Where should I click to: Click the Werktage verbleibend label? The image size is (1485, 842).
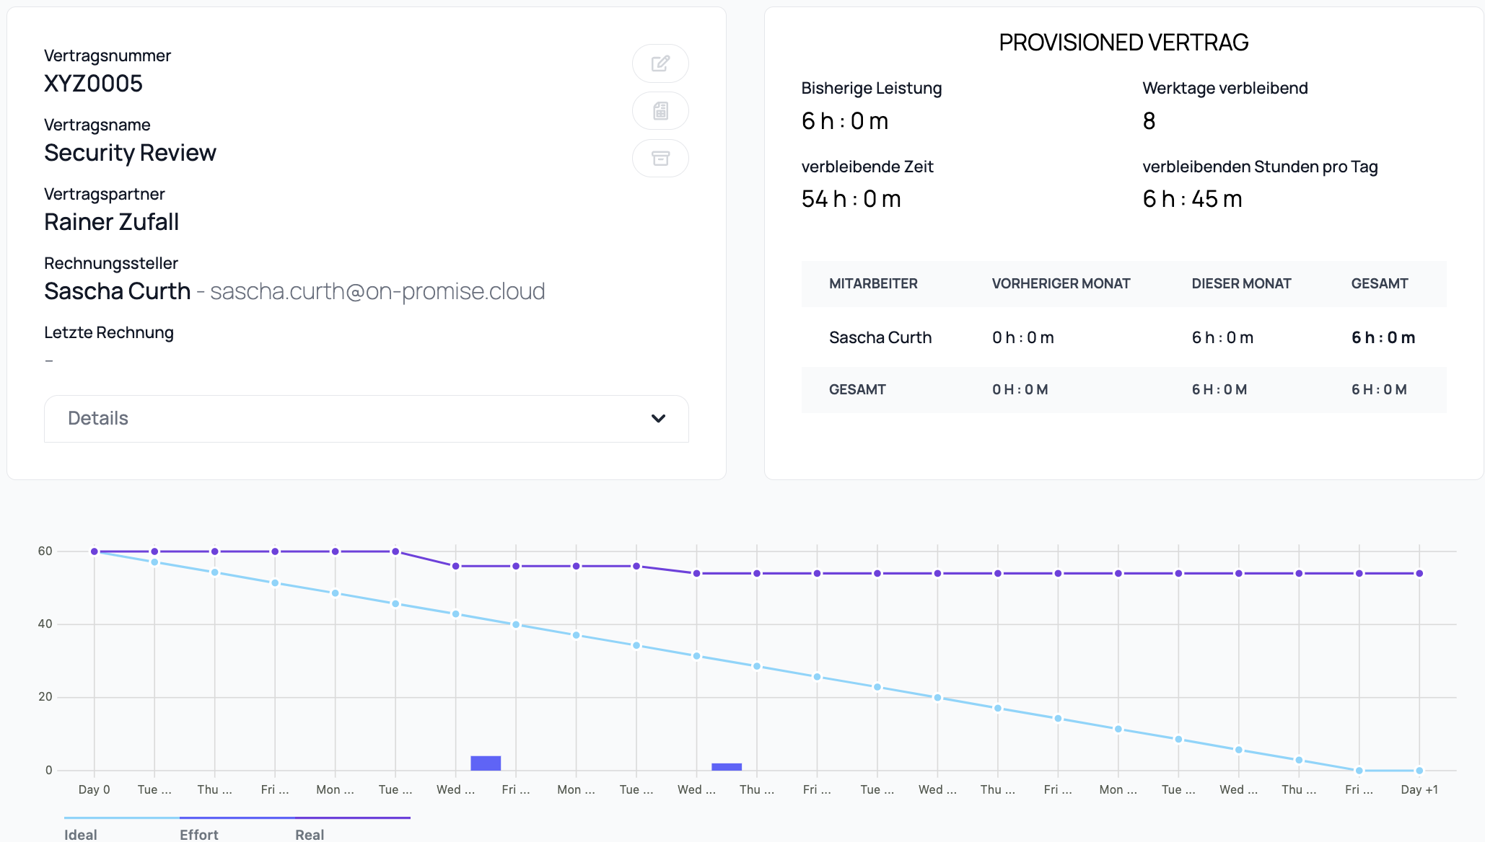pyautogui.click(x=1225, y=89)
